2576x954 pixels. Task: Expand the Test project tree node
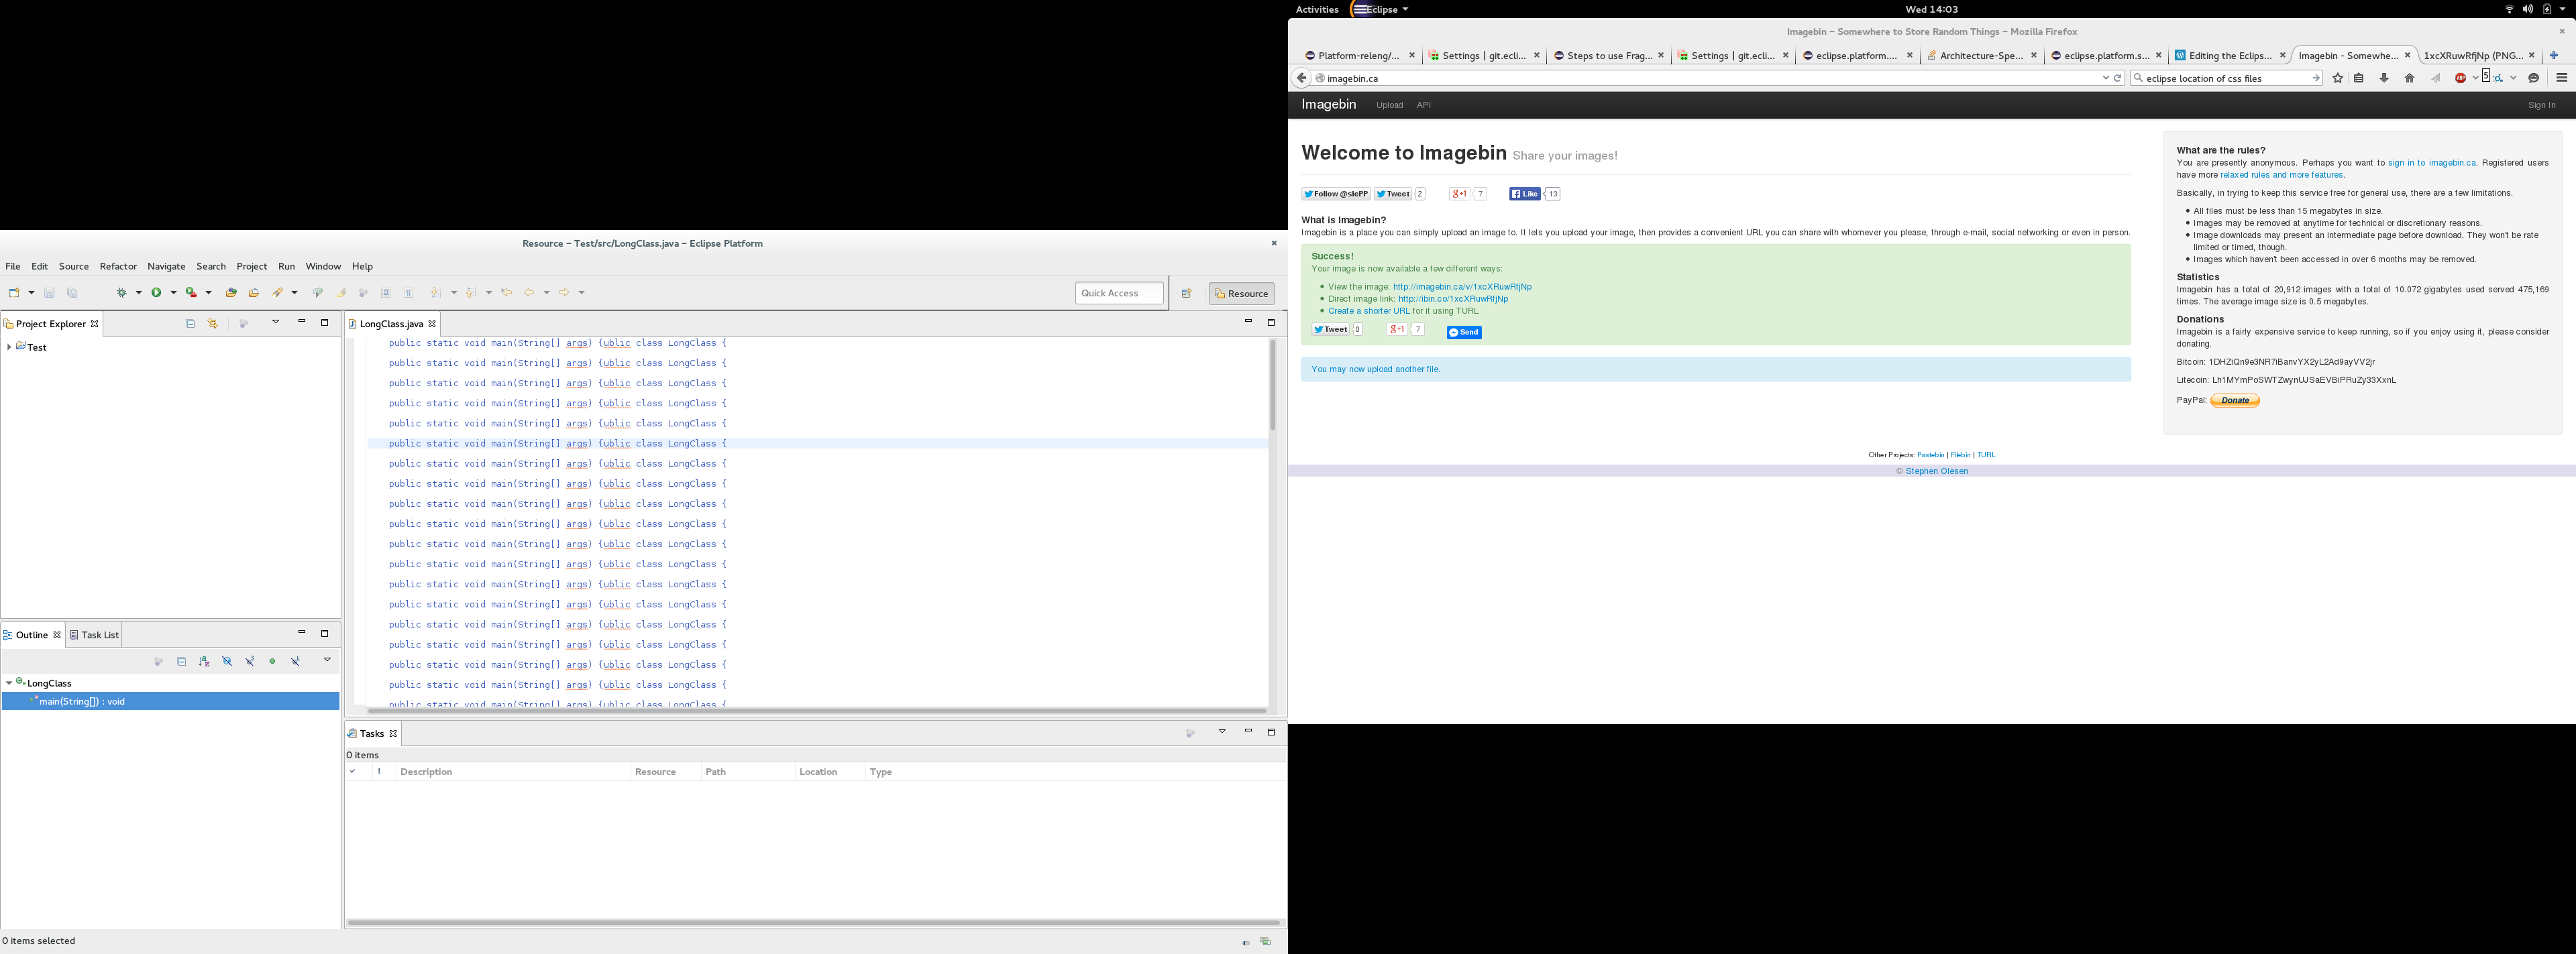[9, 348]
